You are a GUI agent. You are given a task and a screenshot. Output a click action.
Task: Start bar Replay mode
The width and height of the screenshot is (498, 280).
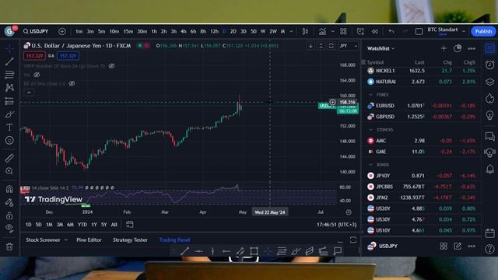pos(375,31)
